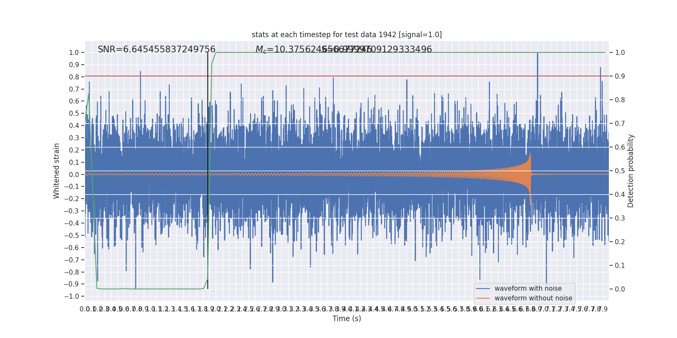Click Detection probability tick label 0.1
This screenshot has height=338, width=677.
pos(620,266)
